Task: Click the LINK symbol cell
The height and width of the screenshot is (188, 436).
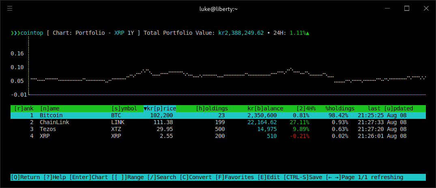Action: pos(118,122)
